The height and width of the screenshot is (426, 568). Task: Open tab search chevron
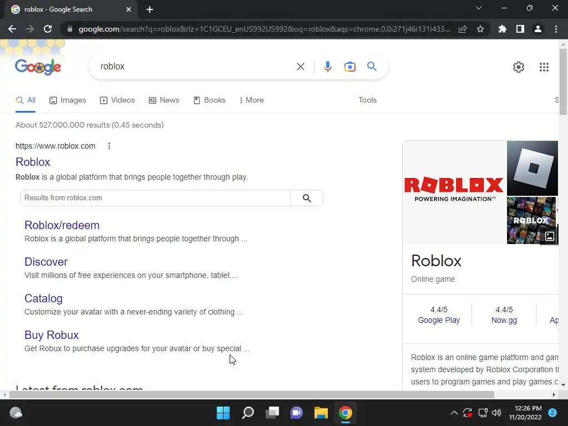[479, 8]
